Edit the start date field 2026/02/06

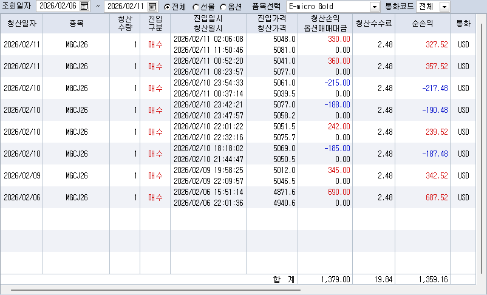(x=58, y=6)
